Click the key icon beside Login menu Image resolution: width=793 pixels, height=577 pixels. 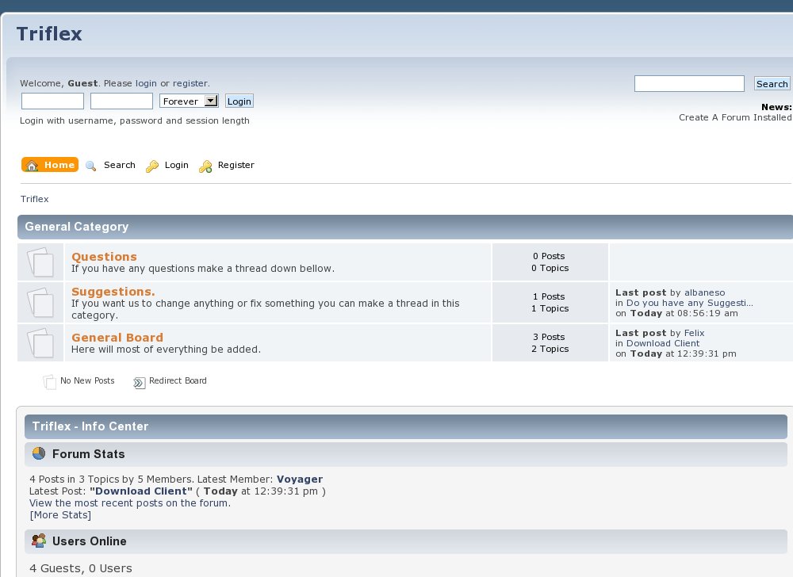tap(152, 166)
